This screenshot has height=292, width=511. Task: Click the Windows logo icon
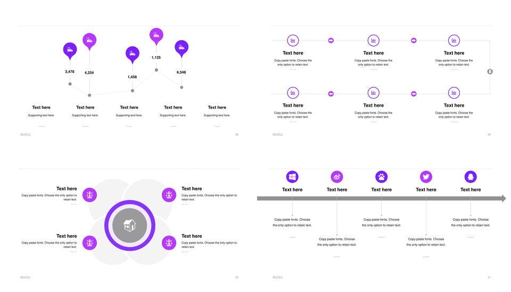point(292,177)
